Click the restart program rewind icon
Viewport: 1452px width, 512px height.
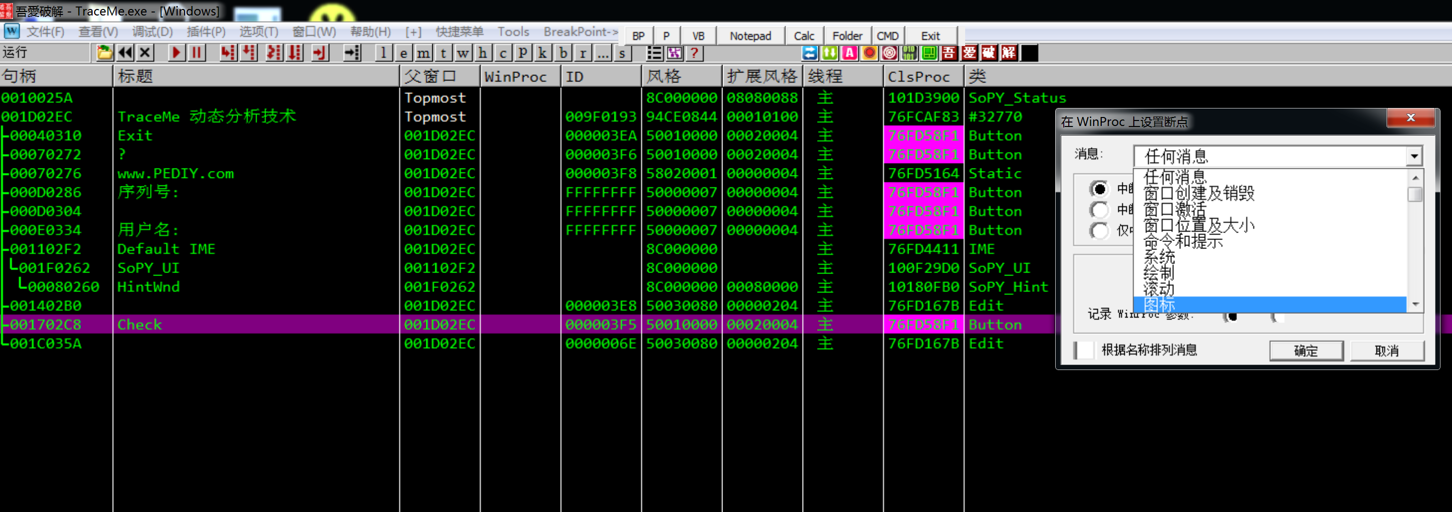[125, 53]
